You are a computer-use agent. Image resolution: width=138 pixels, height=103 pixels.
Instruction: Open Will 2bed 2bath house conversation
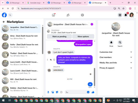[x=21, y=80]
